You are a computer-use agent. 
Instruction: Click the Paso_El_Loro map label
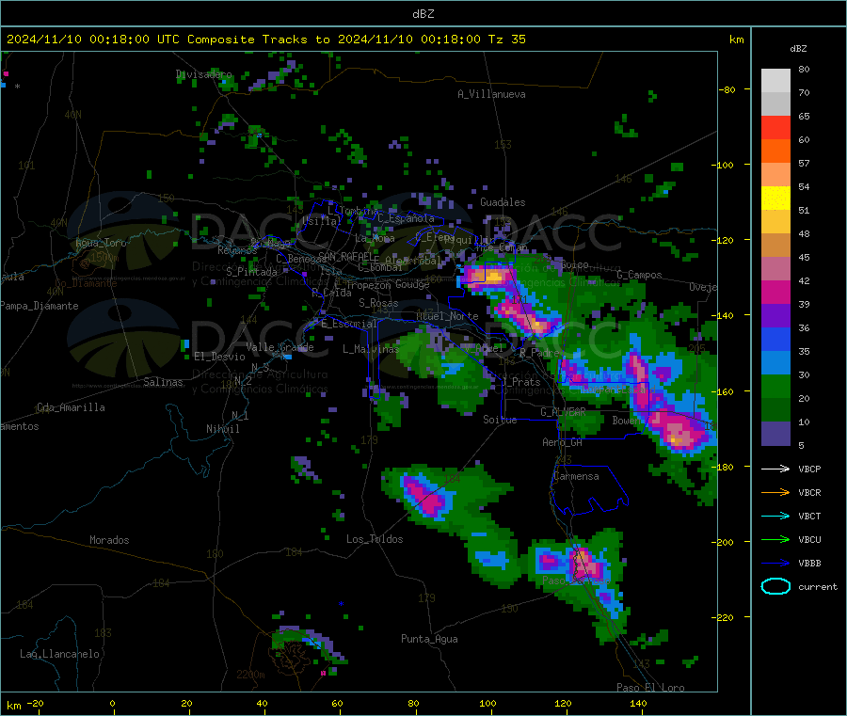click(x=650, y=688)
